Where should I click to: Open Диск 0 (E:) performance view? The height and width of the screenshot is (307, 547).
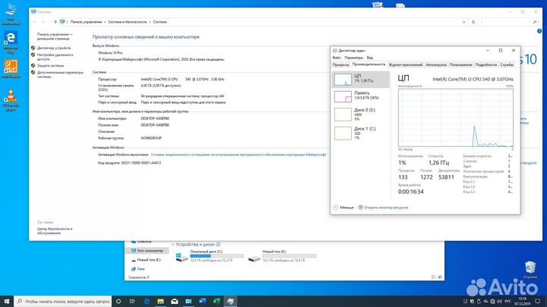(x=361, y=114)
